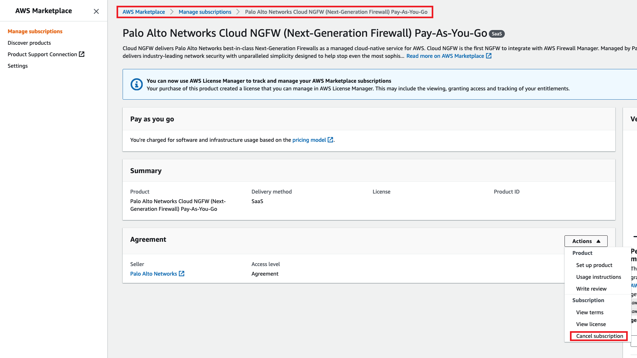Image resolution: width=637 pixels, height=358 pixels.
Task: Go to Discover products
Action: click(x=29, y=43)
